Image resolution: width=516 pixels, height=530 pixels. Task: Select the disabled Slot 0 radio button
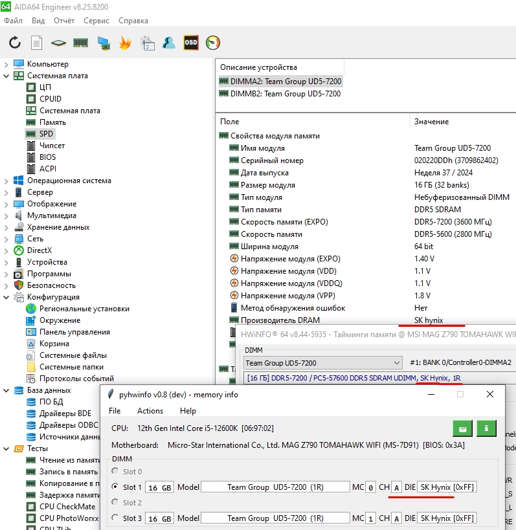pyautogui.click(x=115, y=471)
